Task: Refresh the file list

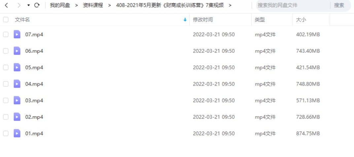Action: click(37, 5)
